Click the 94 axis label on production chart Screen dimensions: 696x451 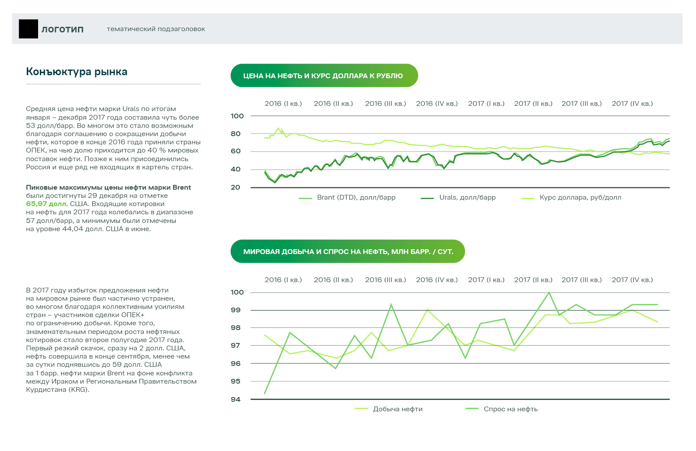(x=235, y=399)
